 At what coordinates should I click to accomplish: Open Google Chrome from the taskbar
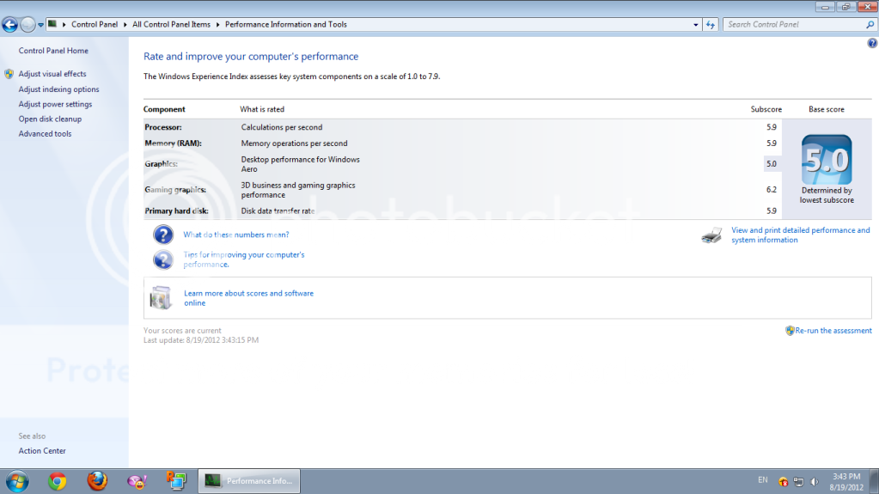(x=58, y=481)
